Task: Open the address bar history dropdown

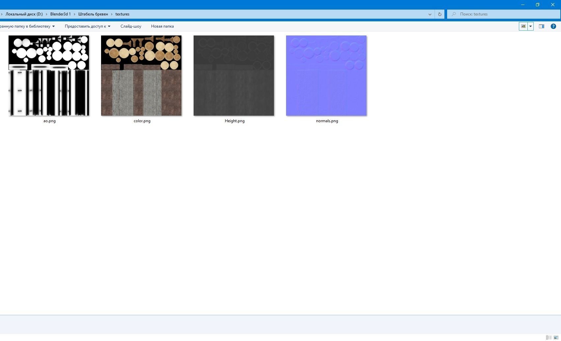Action: point(430,14)
